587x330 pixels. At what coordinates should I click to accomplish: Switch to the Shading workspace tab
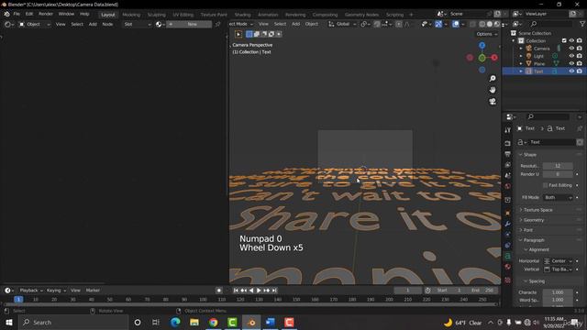[x=242, y=15]
